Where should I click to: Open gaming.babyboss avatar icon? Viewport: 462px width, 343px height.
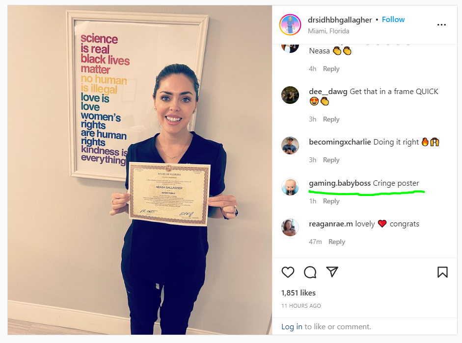click(x=290, y=187)
